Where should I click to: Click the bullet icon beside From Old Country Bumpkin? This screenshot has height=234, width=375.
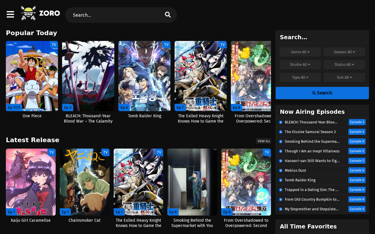click(x=281, y=199)
